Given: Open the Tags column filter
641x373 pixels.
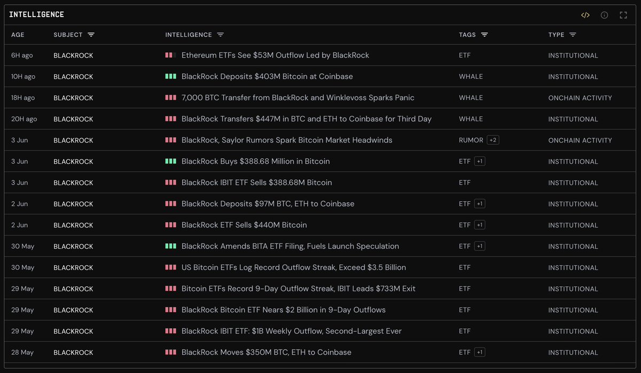Looking at the screenshot, I should click(x=484, y=35).
